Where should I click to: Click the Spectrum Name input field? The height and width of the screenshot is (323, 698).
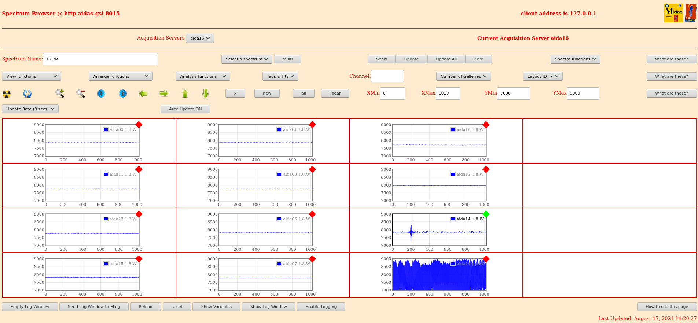pyautogui.click(x=100, y=59)
